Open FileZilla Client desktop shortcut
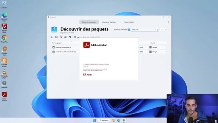The image size is (218, 123). (4, 28)
